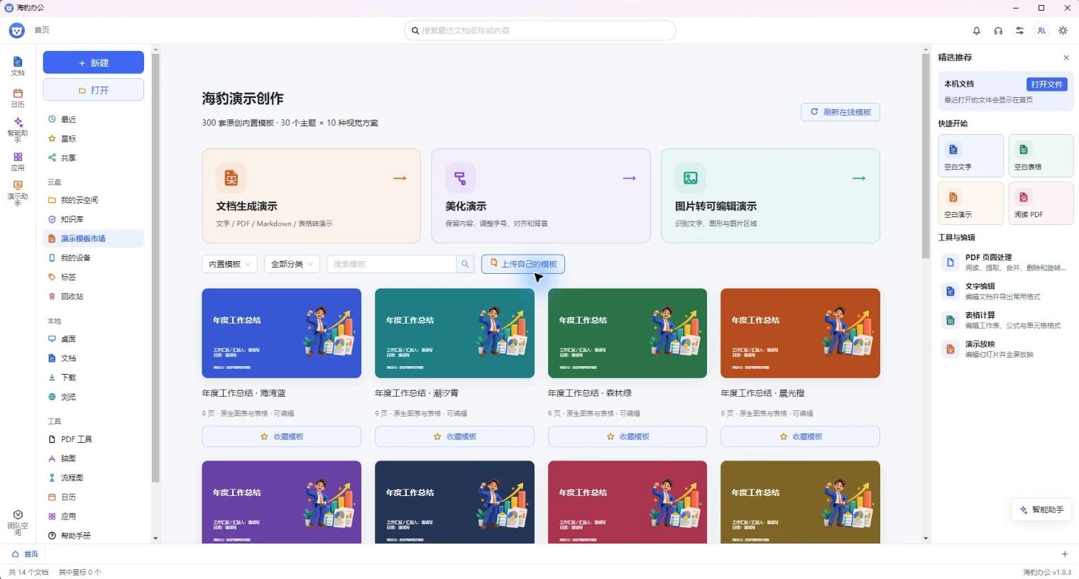Toggle the sun theme icon
1079x579 pixels.
1063,31
